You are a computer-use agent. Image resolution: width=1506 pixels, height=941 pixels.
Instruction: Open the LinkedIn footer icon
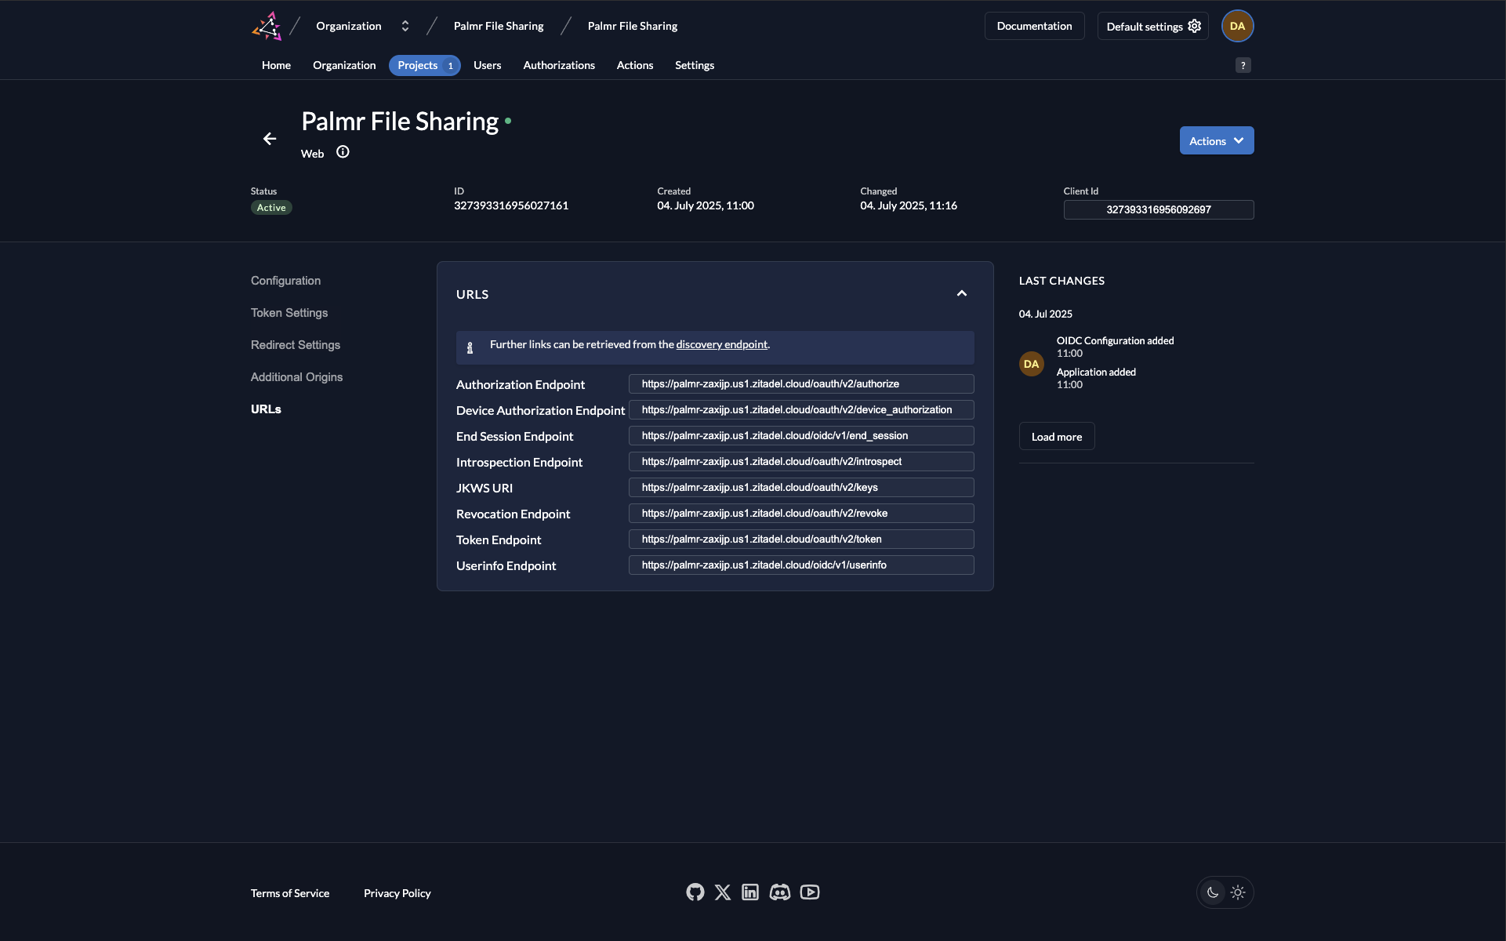click(750, 892)
